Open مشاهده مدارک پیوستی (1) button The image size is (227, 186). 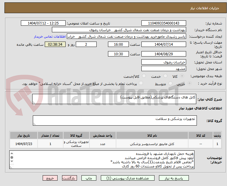[x=128, y=178]
